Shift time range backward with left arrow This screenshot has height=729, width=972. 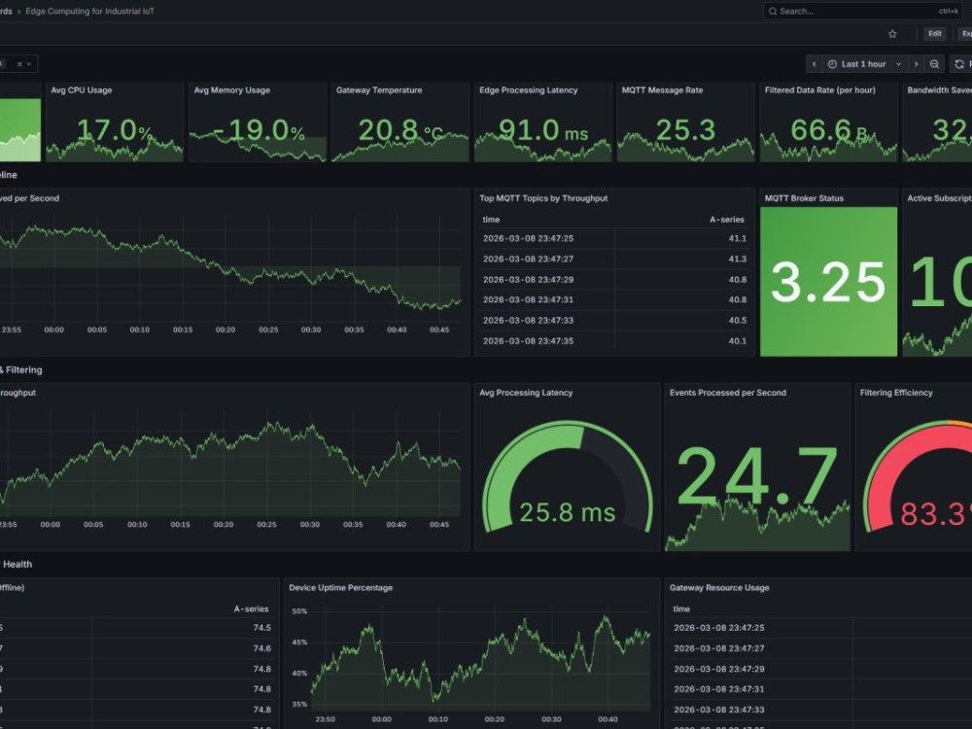pyautogui.click(x=814, y=64)
